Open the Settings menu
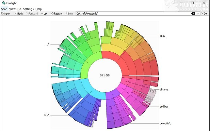This screenshot has height=131, width=210. 28,9
